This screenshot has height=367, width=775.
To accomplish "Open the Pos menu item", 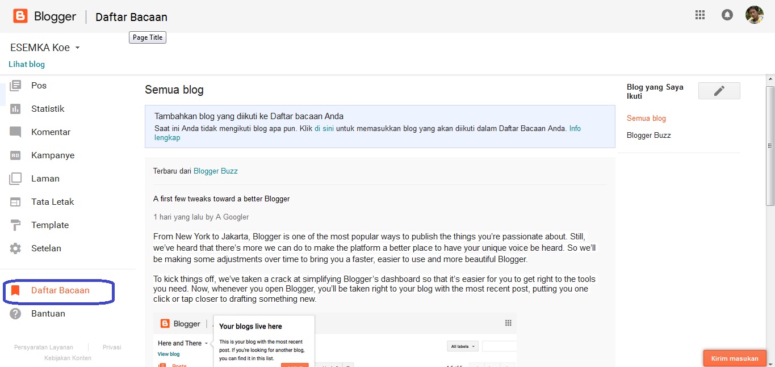I will click(x=39, y=86).
